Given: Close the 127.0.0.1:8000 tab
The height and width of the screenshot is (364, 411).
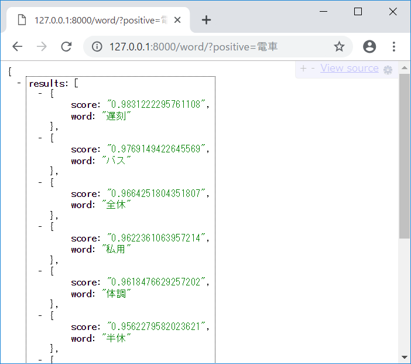Looking at the screenshot, I should [177, 20].
